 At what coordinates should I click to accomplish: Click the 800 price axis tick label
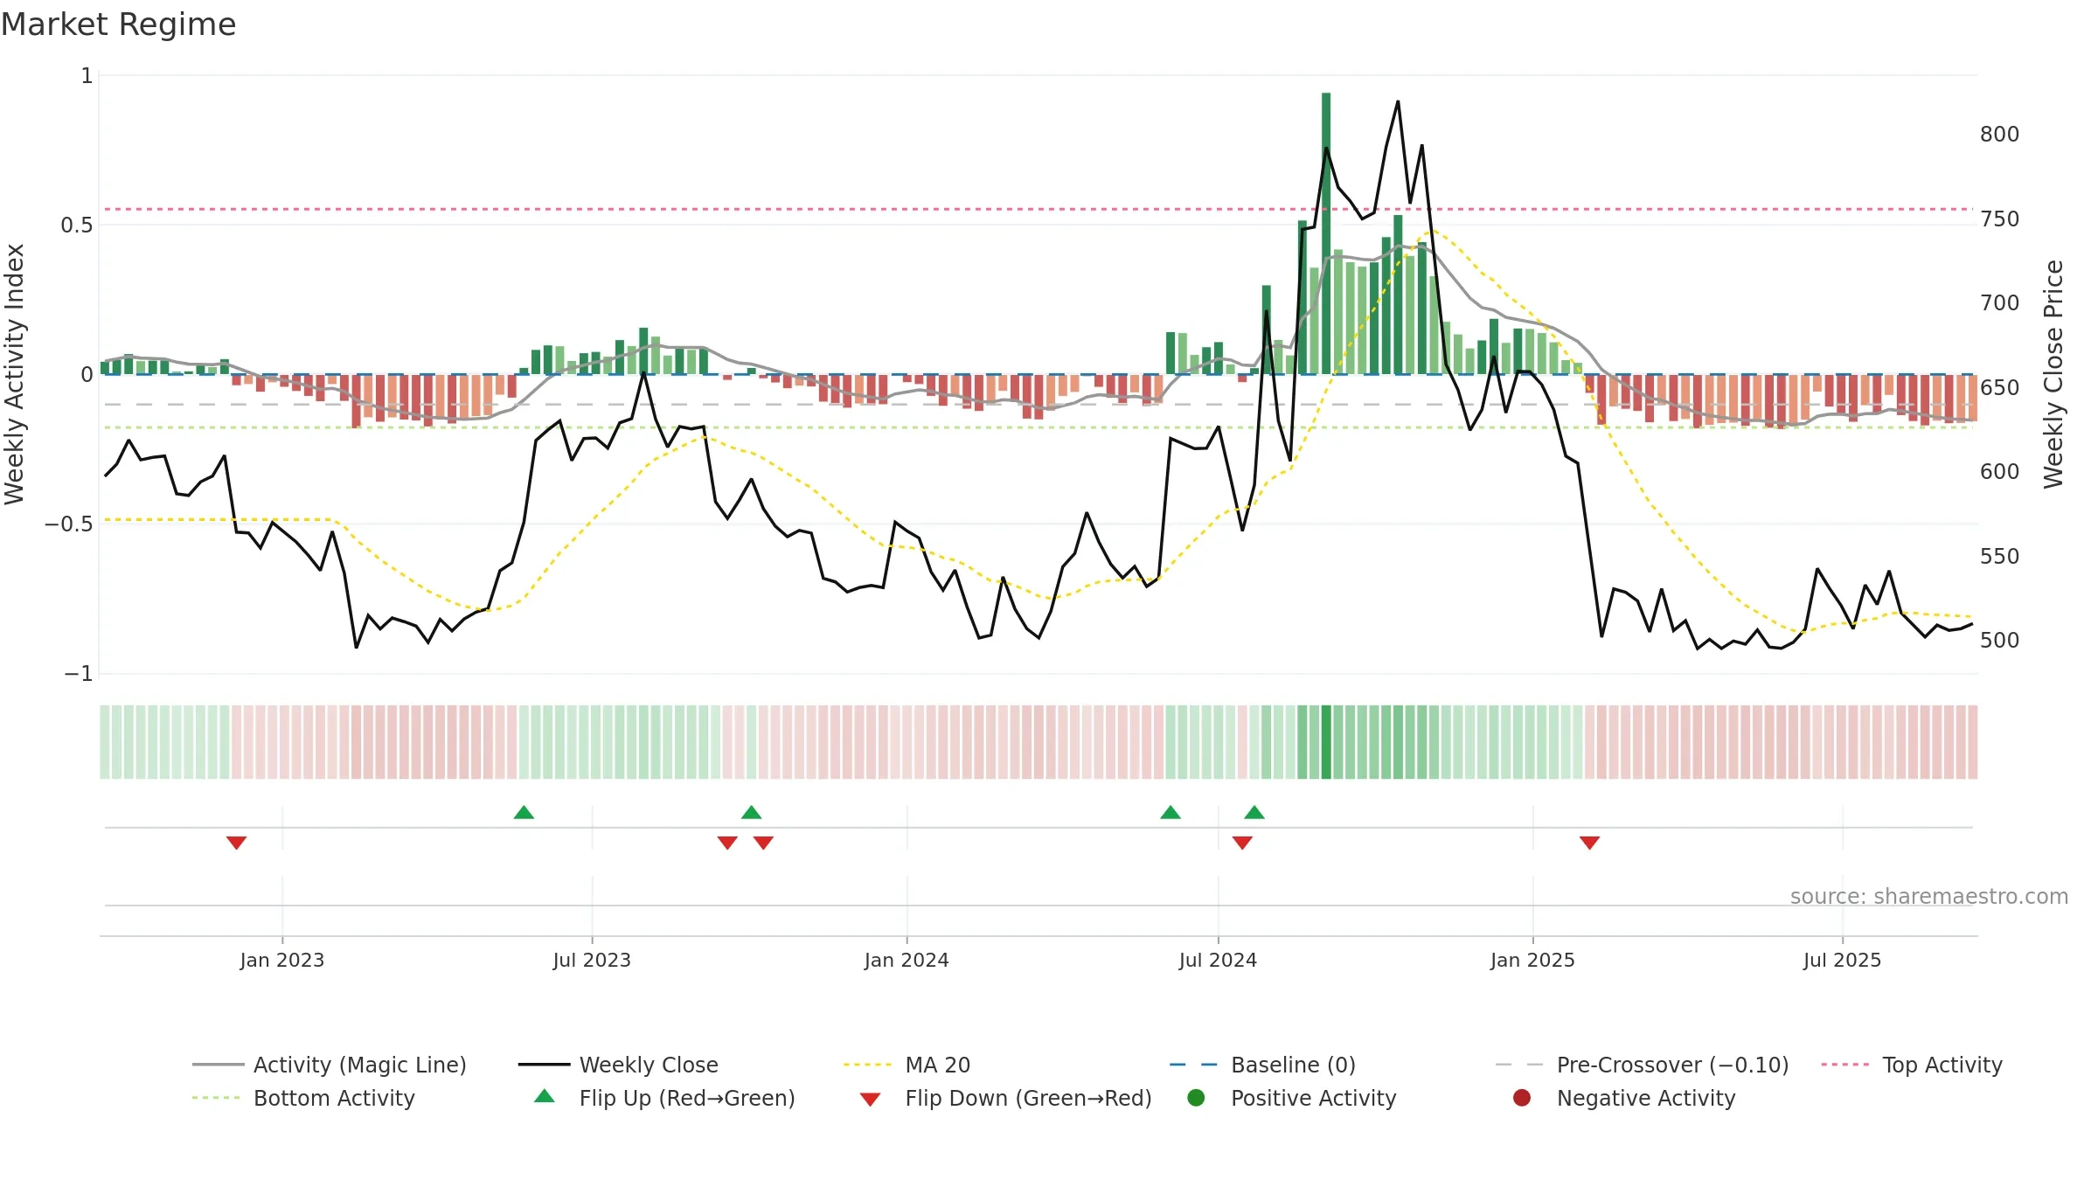pyautogui.click(x=1999, y=135)
